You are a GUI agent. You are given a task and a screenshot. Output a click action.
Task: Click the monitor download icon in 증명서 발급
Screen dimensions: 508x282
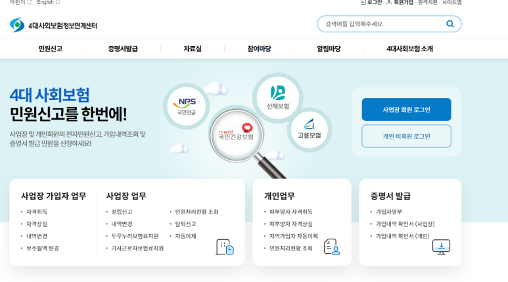[x=441, y=247]
